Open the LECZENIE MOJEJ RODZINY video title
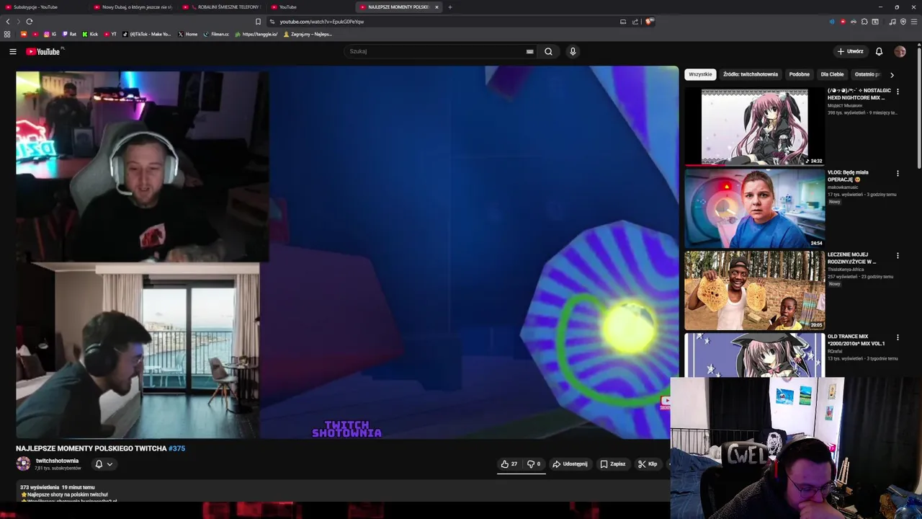Image resolution: width=922 pixels, height=519 pixels. point(851,258)
